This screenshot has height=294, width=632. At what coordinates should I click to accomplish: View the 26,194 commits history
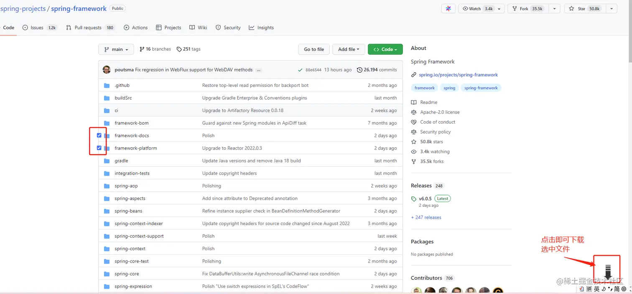(377, 70)
